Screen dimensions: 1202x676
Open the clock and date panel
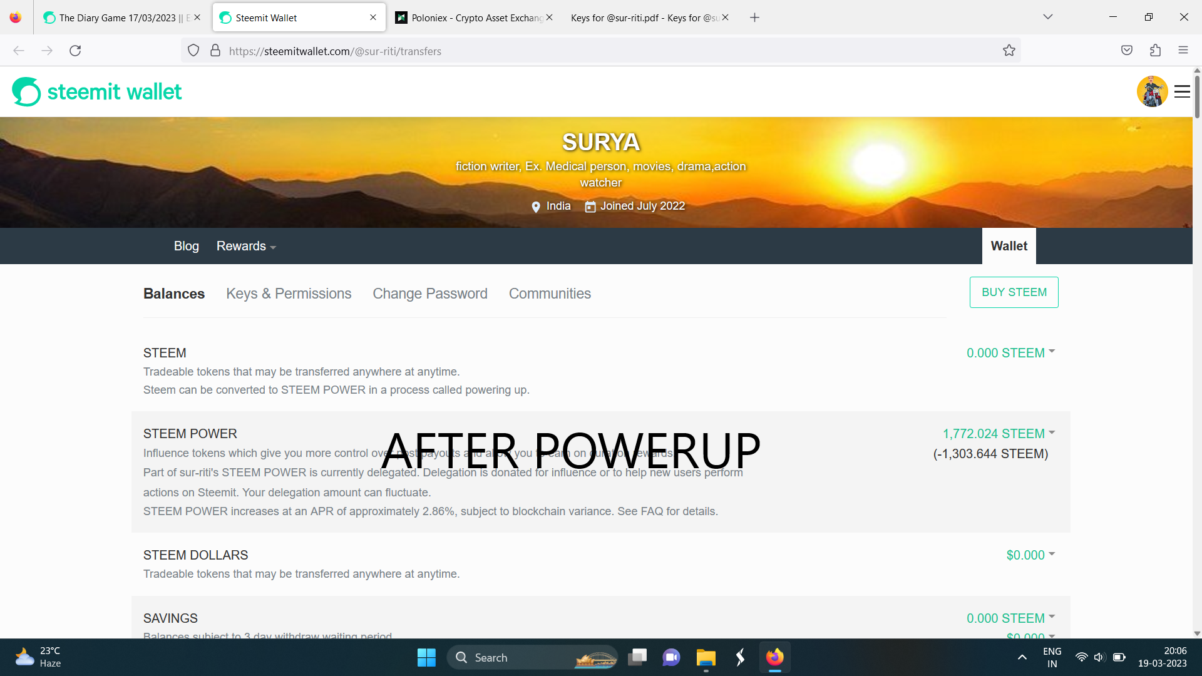[1162, 657]
